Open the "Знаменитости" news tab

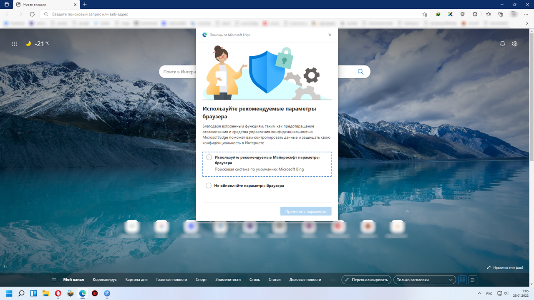pos(228,280)
